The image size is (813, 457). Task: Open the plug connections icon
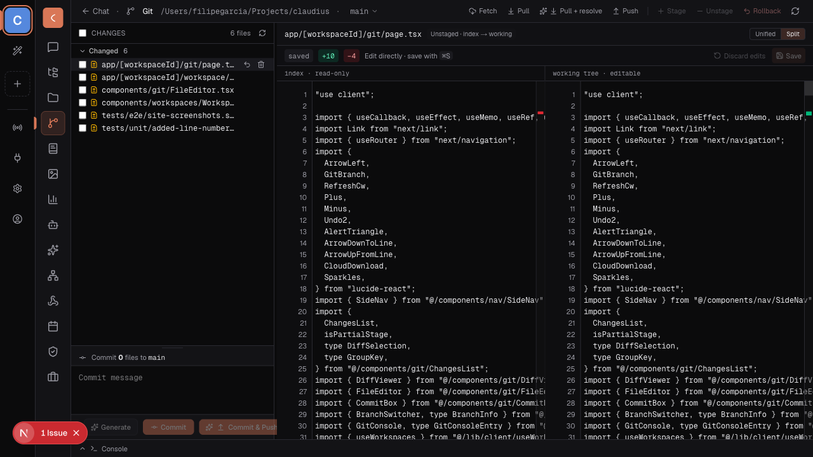[x=17, y=158]
